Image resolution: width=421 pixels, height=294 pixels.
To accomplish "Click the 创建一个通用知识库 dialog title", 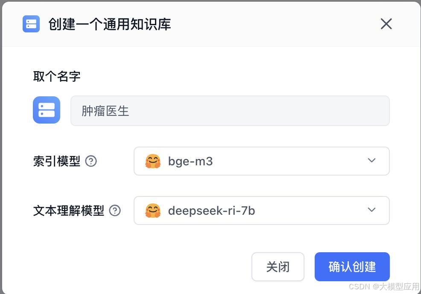I will click(110, 24).
